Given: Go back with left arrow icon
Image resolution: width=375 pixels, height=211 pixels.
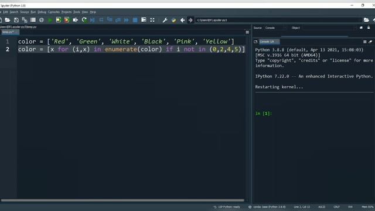Looking at the screenshot, I should pos(182,20).
